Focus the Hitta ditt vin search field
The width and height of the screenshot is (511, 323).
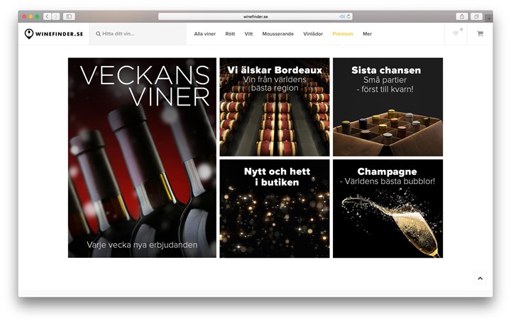(x=138, y=34)
